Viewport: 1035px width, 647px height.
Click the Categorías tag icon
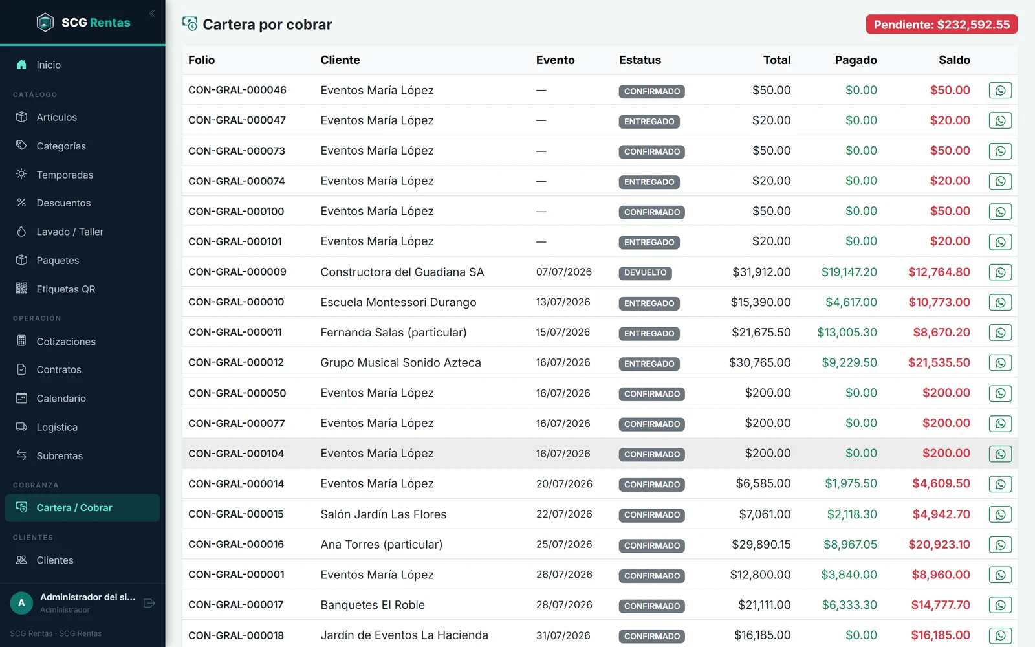pos(21,146)
